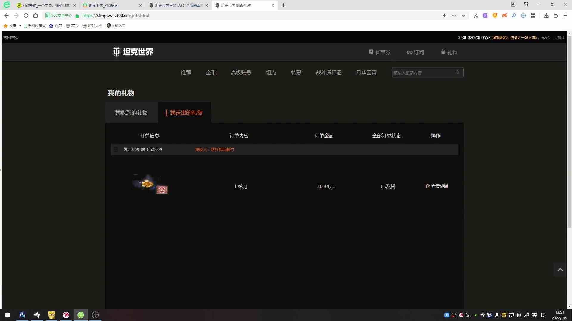The height and width of the screenshot is (321, 572).
Task: Open the 礼物 gifts page in header
Action: point(449,52)
